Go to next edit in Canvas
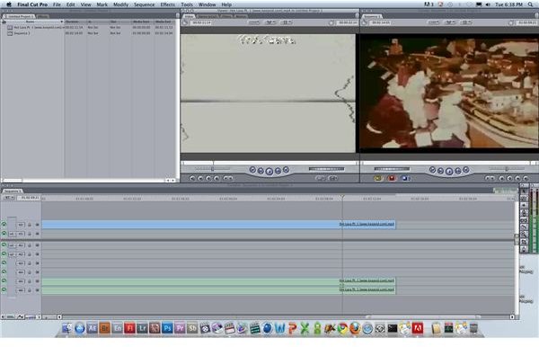This screenshot has height=347, width=539. click(x=465, y=170)
